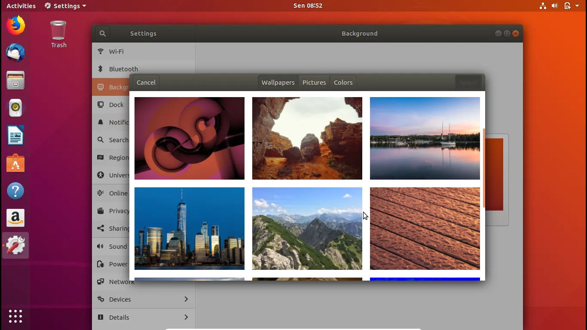Click the Details info icon in sidebar
Viewport: 587px width, 330px height.
tap(101, 317)
